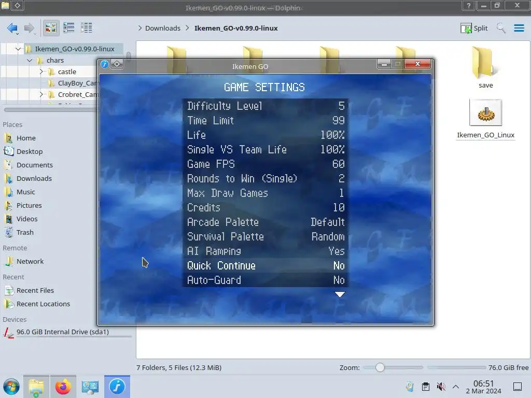Expand the castle folder in tree
This screenshot has height=398, width=531.
[x=41, y=72]
